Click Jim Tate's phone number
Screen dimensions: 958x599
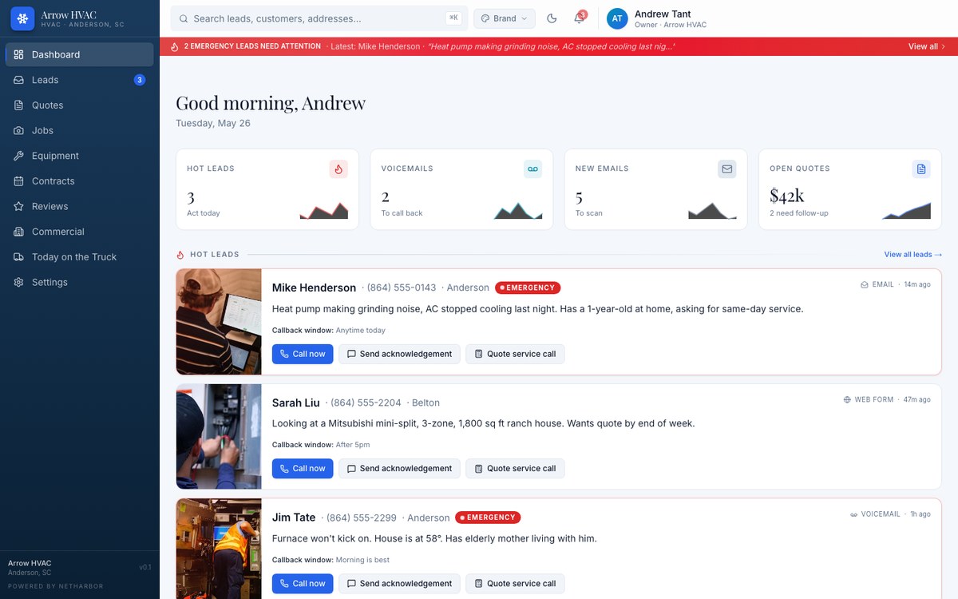tap(361, 518)
